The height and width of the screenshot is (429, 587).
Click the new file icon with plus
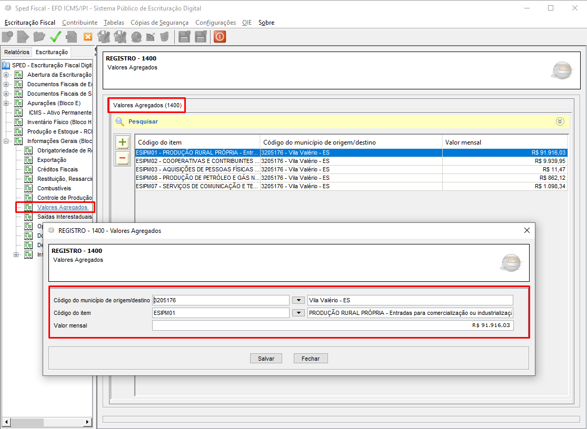pyautogui.click(x=7, y=37)
